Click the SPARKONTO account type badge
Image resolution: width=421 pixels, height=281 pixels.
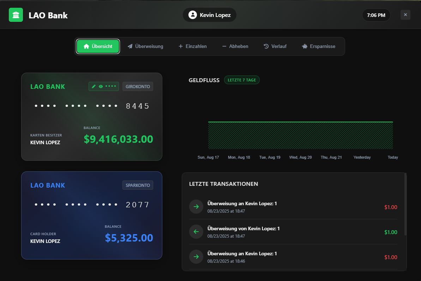pyautogui.click(x=138, y=185)
